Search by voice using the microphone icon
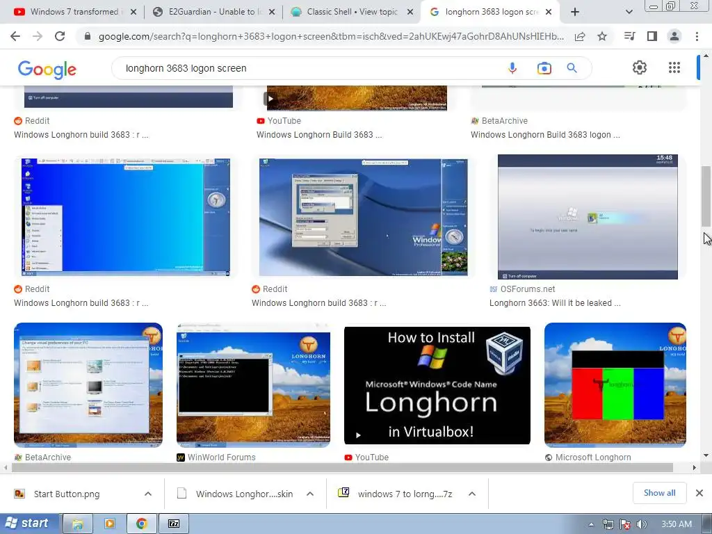 512,68
